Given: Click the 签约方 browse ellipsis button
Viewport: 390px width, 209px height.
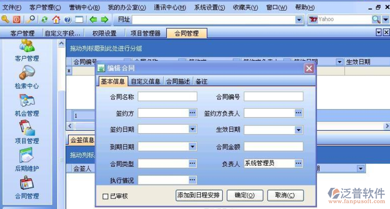Looking at the screenshot, I should point(192,113).
